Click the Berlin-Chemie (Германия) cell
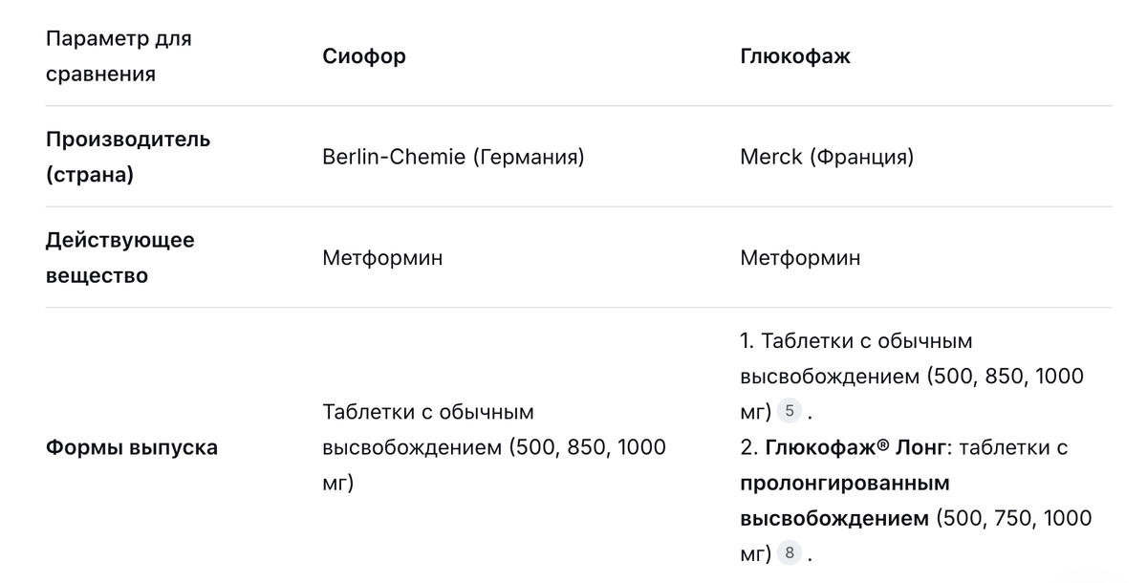This screenshot has width=1147, height=583. [x=453, y=157]
